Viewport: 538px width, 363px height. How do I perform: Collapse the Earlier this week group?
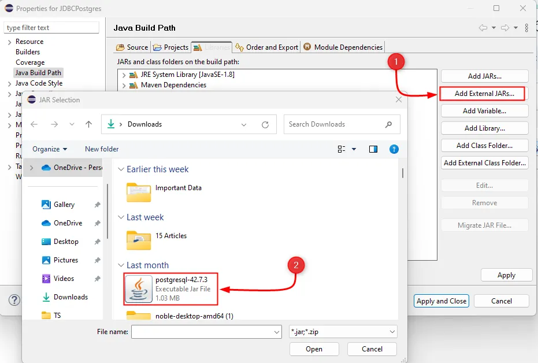121,169
